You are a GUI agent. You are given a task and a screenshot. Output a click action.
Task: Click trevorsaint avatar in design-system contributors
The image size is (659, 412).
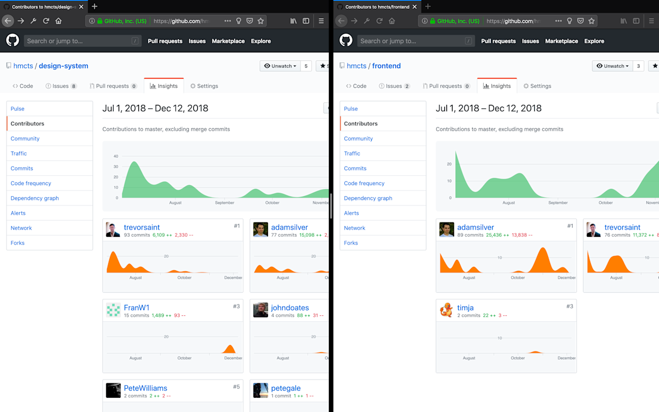click(113, 230)
